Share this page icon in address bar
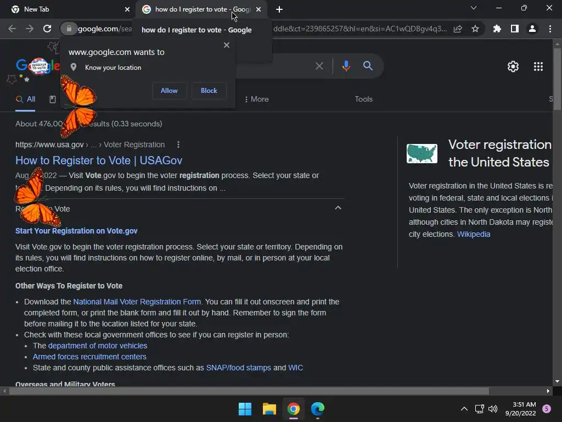The height and width of the screenshot is (422, 562). point(458,29)
